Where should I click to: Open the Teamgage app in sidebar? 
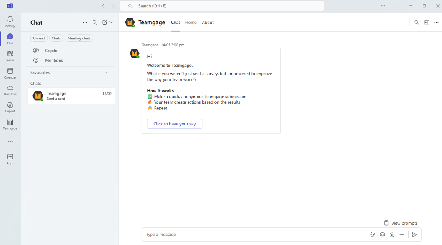(x=10, y=124)
